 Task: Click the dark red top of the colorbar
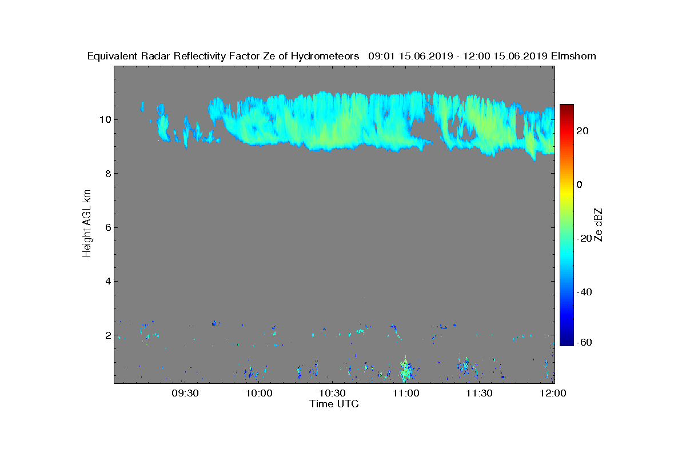(x=567, y=108)
